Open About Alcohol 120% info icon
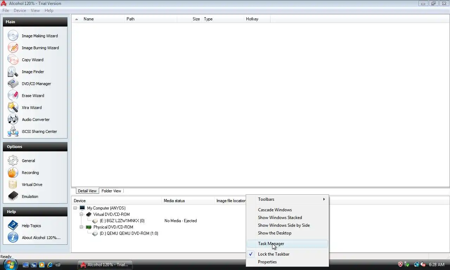Image resolution: width=450 pixels, height=270 pixels. [x=13, y=237]
